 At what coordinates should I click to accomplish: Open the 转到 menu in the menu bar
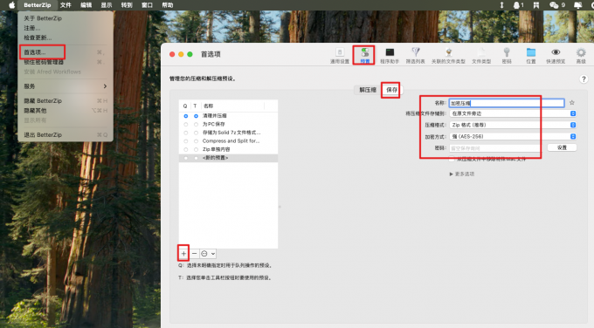click(x=127, y=5)
